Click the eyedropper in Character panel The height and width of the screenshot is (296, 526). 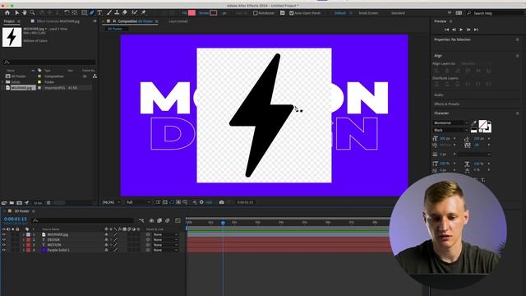pos(474,123)
